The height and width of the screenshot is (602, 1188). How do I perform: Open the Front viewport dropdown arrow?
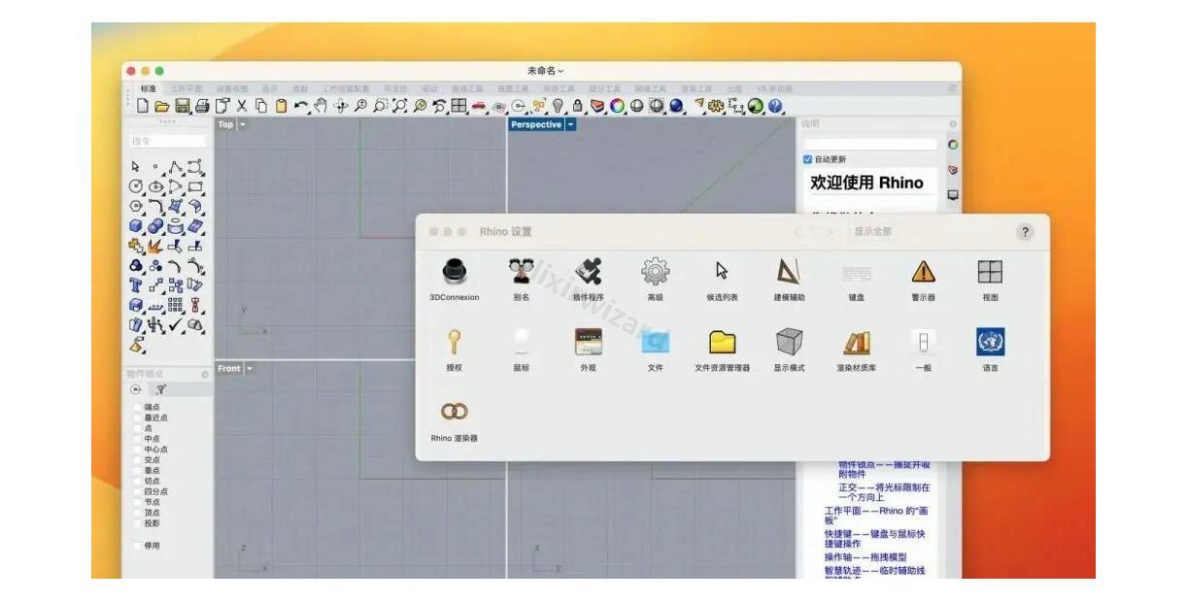[249, 369]
